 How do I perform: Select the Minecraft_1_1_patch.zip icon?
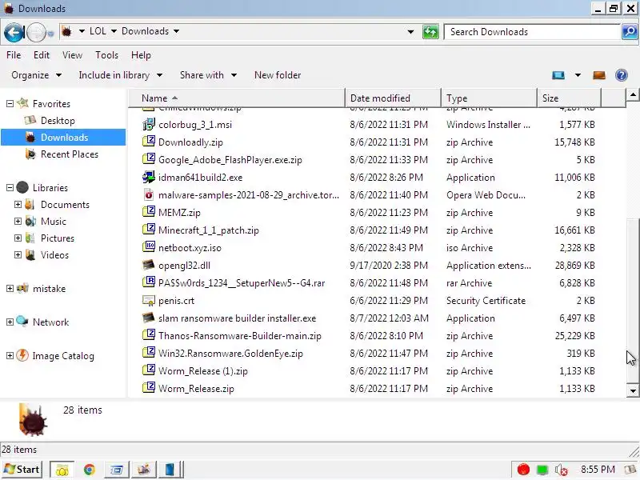coord(149,229)
